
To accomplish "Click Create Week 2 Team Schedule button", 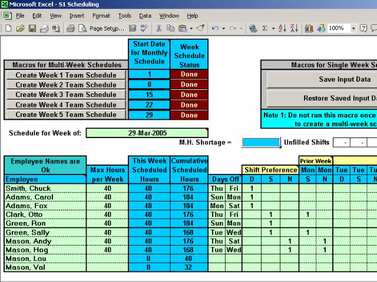I will tap(65, 85).
